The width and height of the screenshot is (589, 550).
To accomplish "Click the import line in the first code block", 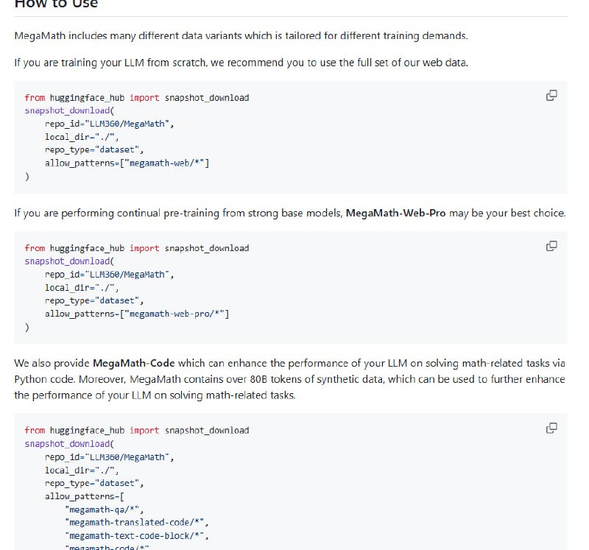I will [136, 97].
